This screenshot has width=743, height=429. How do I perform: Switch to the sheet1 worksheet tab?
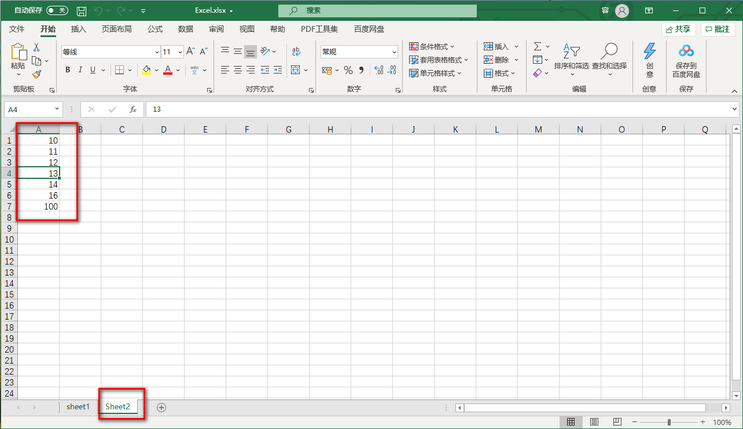tap(78, 406)
